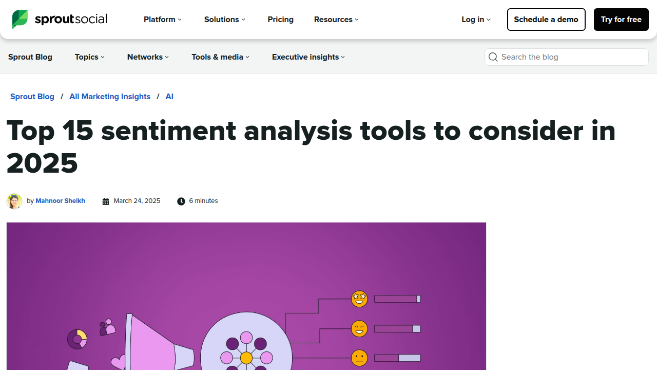Expand the Platform dropdown menu
This screenshot has width=657, height=370.
(163, 20)
